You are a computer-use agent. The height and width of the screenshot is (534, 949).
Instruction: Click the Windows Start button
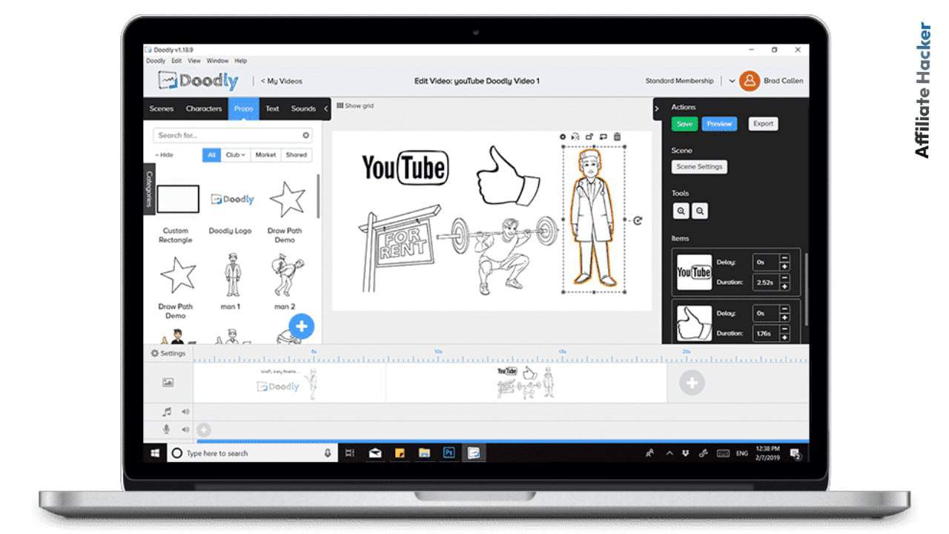[x=155, y=452]
